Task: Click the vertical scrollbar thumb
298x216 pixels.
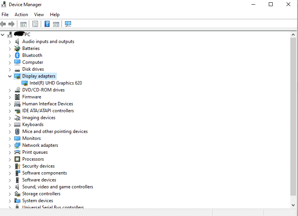Action: coord(293,116)
